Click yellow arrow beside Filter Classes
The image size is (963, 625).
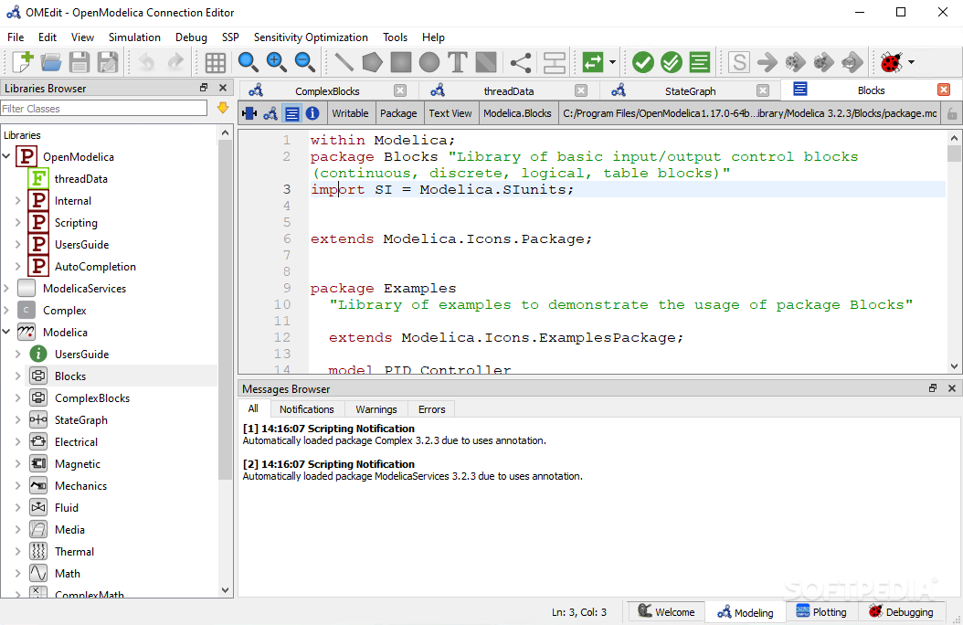point(223,108)
